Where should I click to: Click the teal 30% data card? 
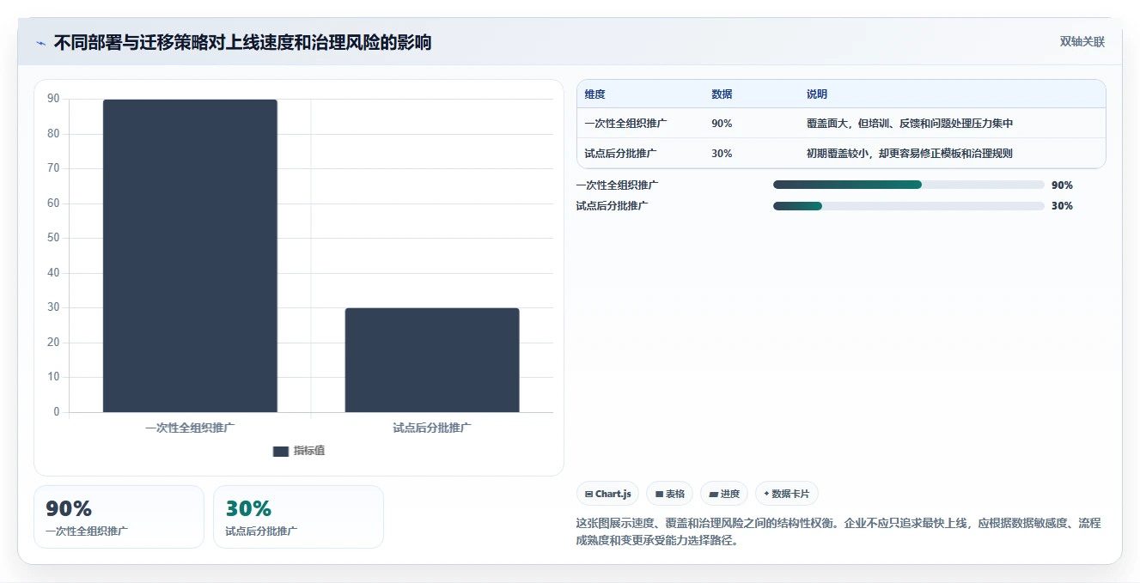pos(298,517)
